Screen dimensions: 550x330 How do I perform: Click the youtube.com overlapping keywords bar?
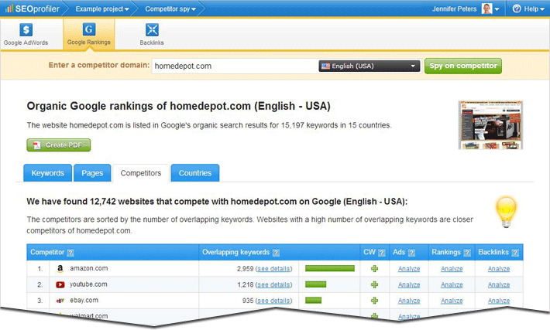pos(316,284)
